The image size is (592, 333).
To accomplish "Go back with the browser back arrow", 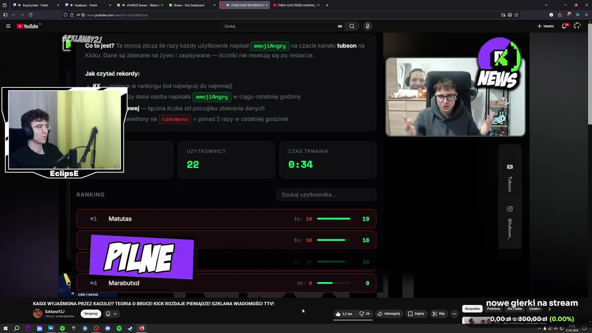I will click(x=14, y=15).
